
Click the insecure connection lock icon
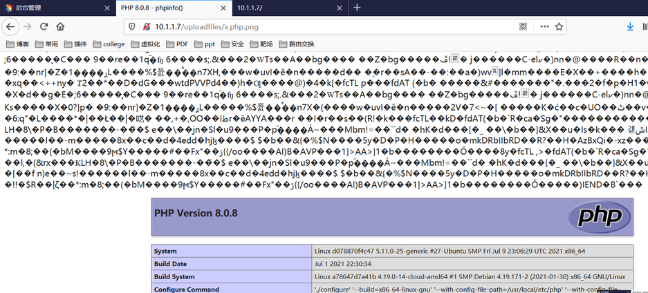coord(147,27)
